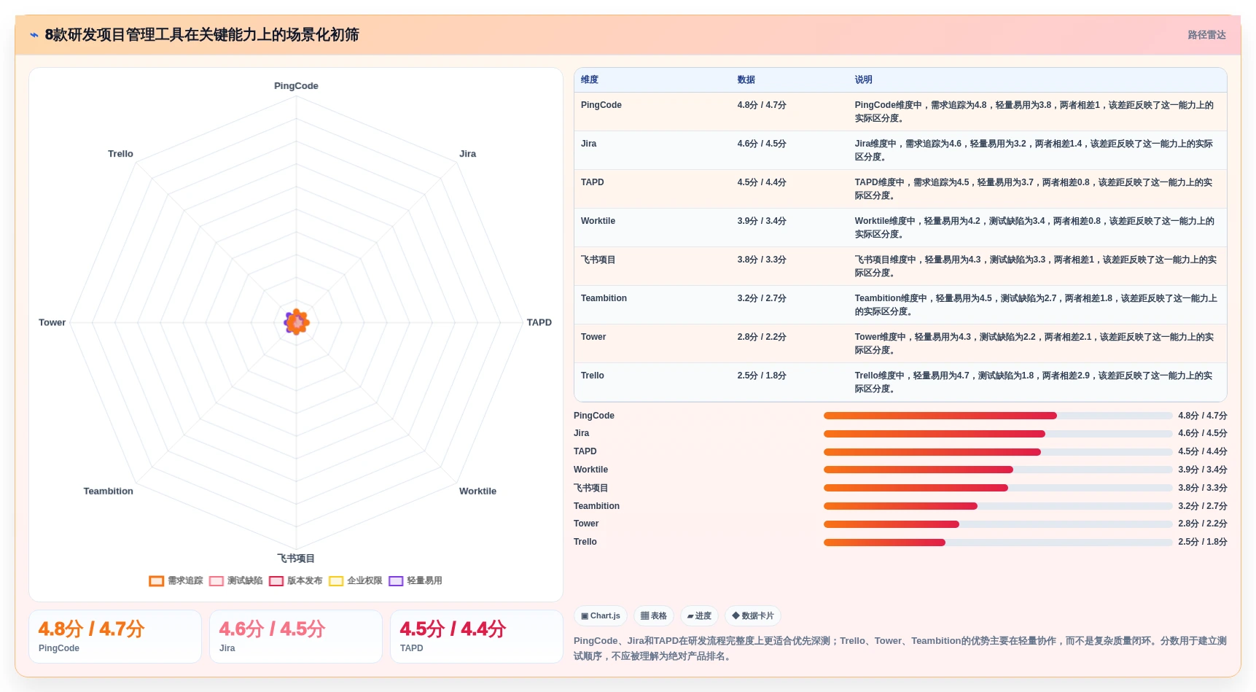The height and width of the screenshot is (692, 1256).
Task: Click the 2.5分 / 1.8分 table cell
Action: tap(762, 376)
